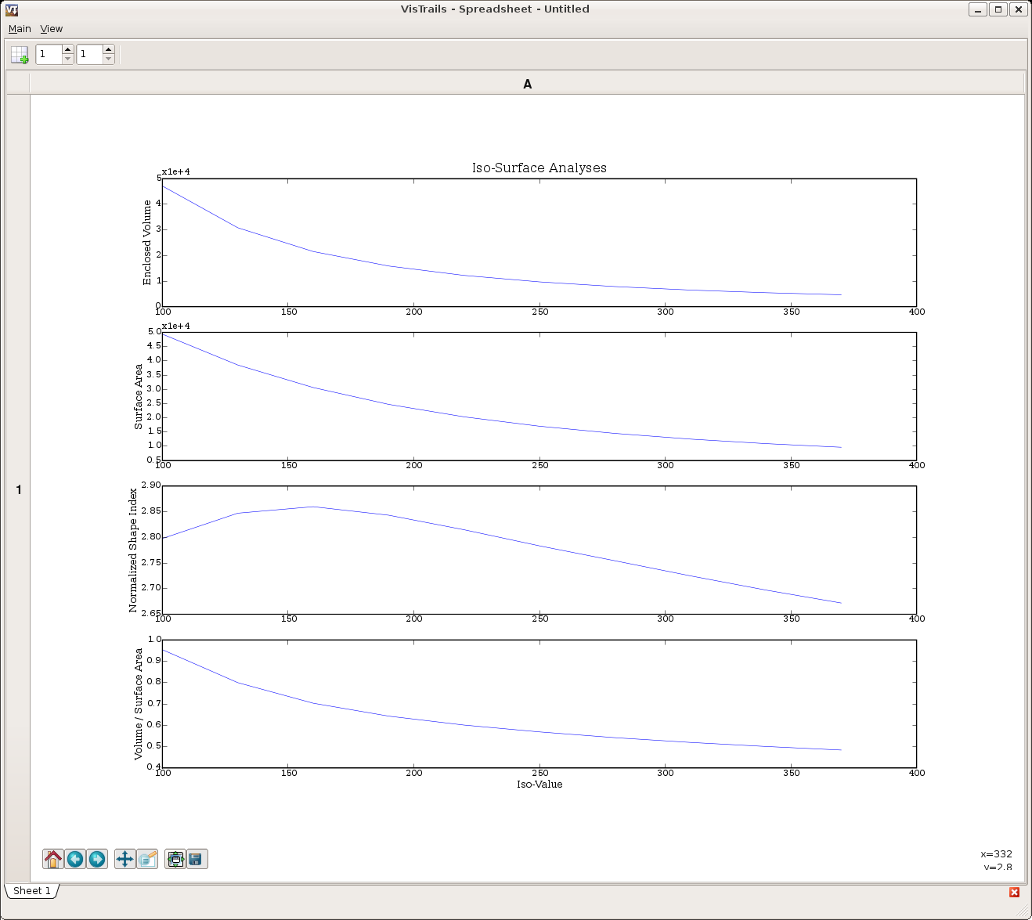Open the configure subplots tool
This screenshot has height=920, width=1032.
(x=175, y=859)
